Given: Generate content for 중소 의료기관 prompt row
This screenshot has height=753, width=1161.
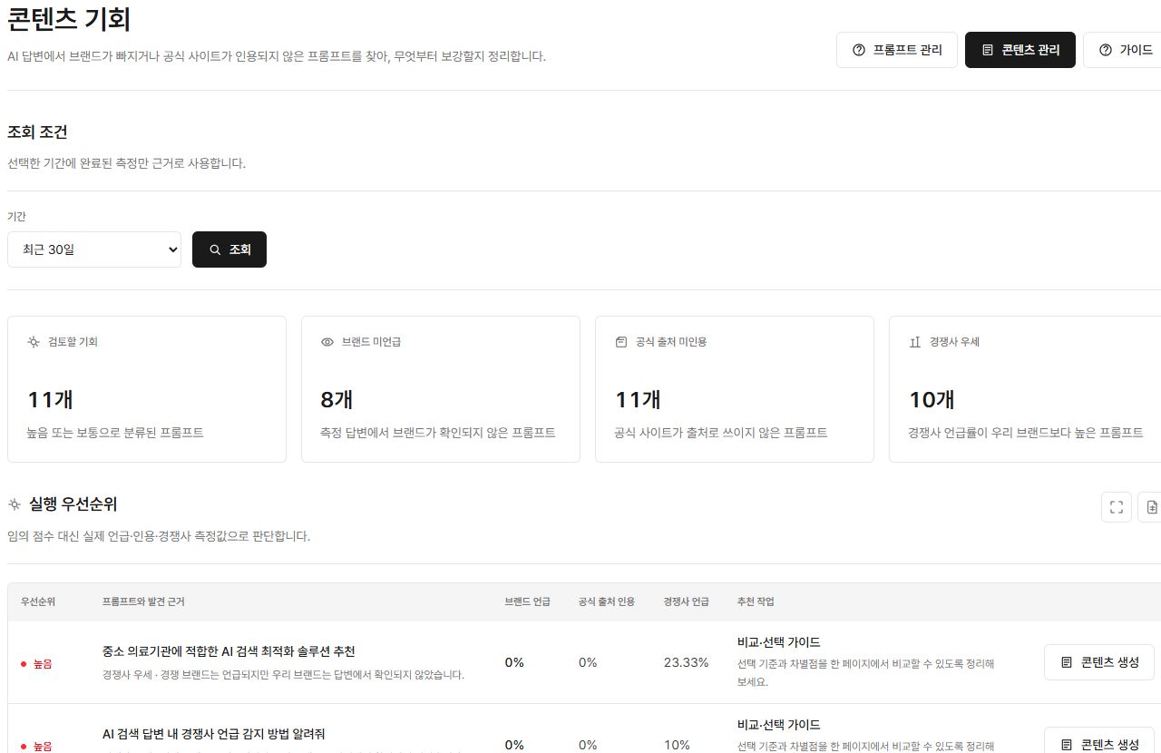Looking at the screenshot, I should 1099,662.
